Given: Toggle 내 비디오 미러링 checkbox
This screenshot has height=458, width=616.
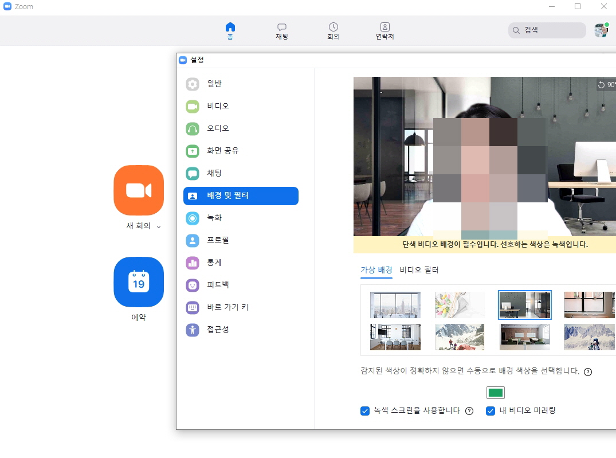Looking at the screenshot, I should (x=491, y=411).
